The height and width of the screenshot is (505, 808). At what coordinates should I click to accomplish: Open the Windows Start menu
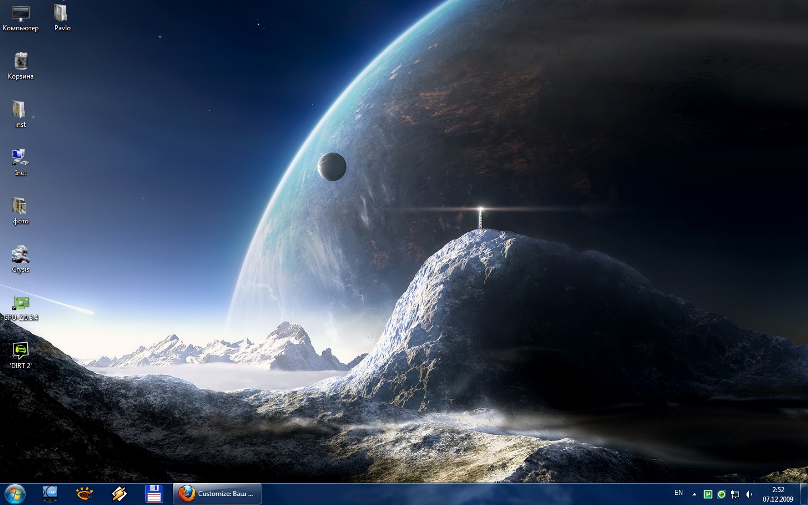pos(15,494)
